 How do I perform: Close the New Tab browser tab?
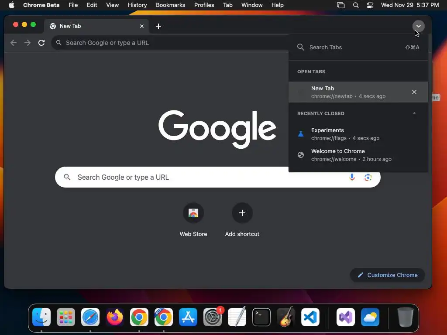tap(142, 26)
